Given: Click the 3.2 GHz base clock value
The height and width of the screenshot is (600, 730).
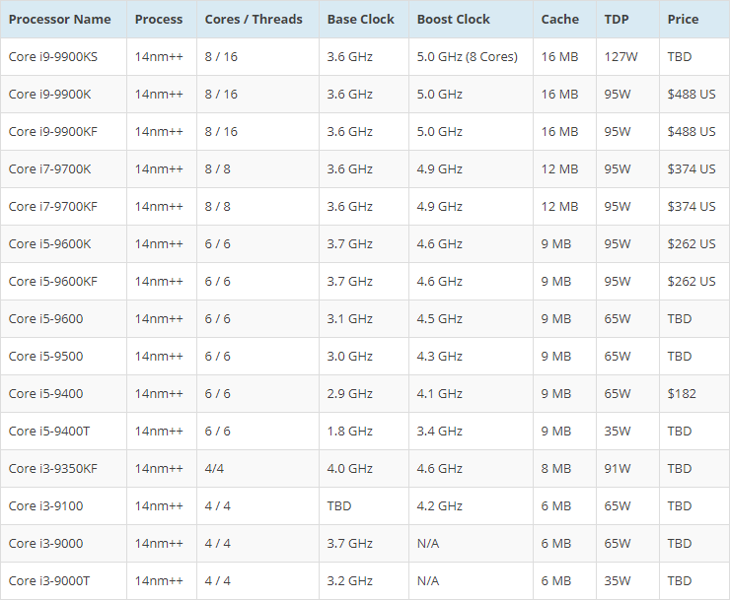Looking at the screenshot, I should (x=349, y=581).
